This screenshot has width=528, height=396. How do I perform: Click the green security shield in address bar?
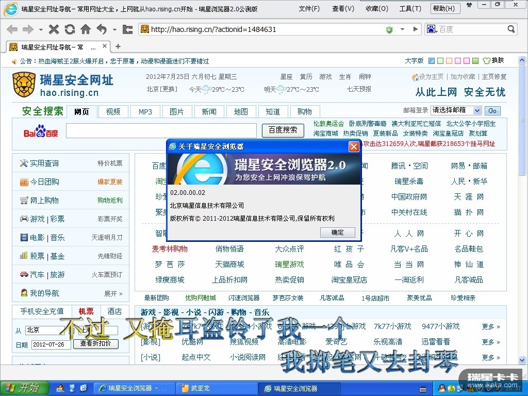pyautogui.click(x=390, y=29)
